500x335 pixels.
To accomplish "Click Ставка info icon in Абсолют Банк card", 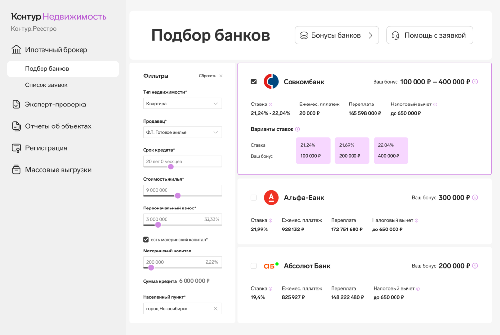I will click(x=271, y=289).
